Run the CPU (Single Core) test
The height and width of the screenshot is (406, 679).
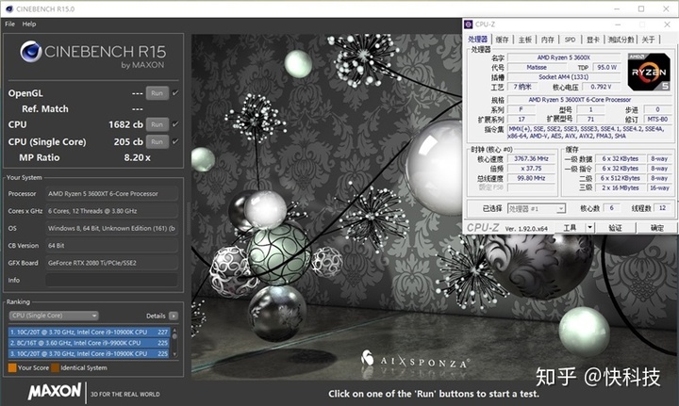[x=157, y=142]
